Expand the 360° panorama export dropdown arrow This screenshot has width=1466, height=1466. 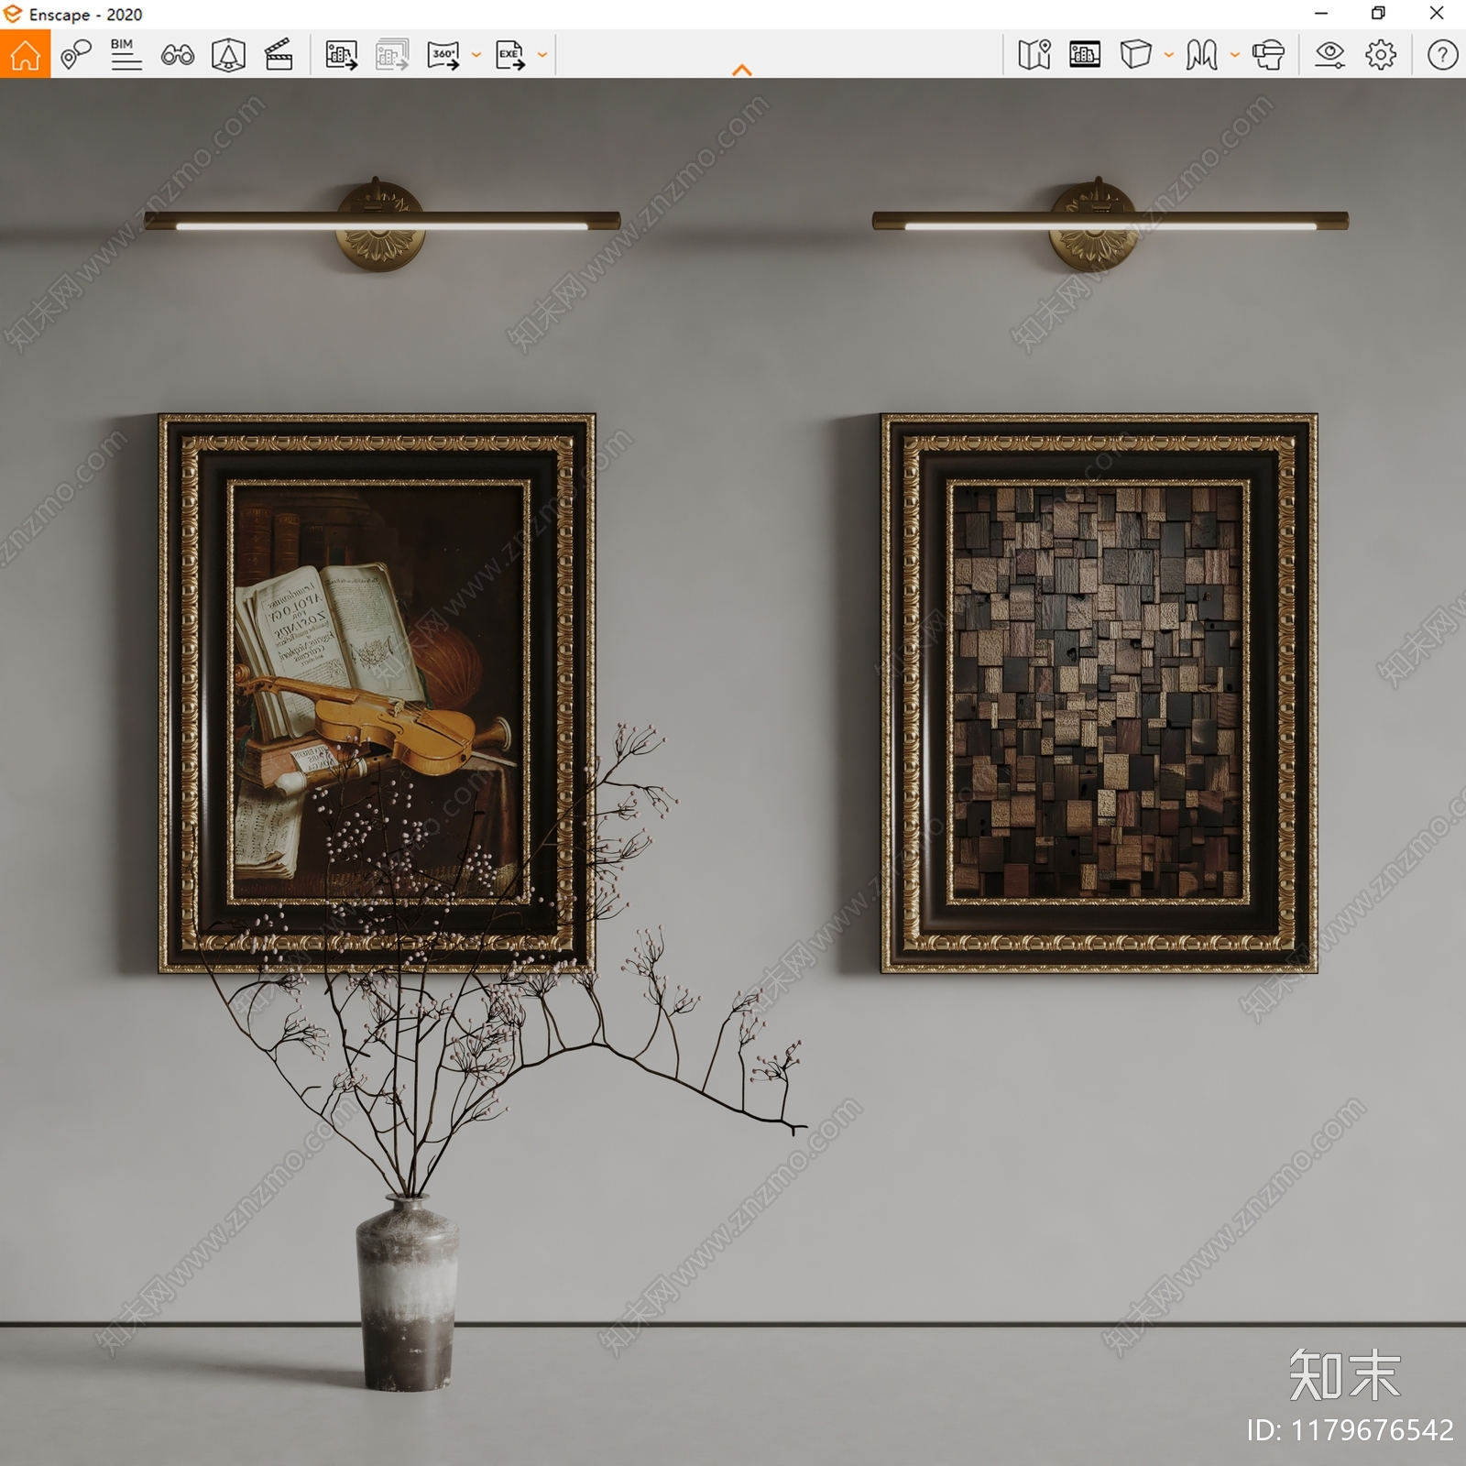click(x=476, y=55)
